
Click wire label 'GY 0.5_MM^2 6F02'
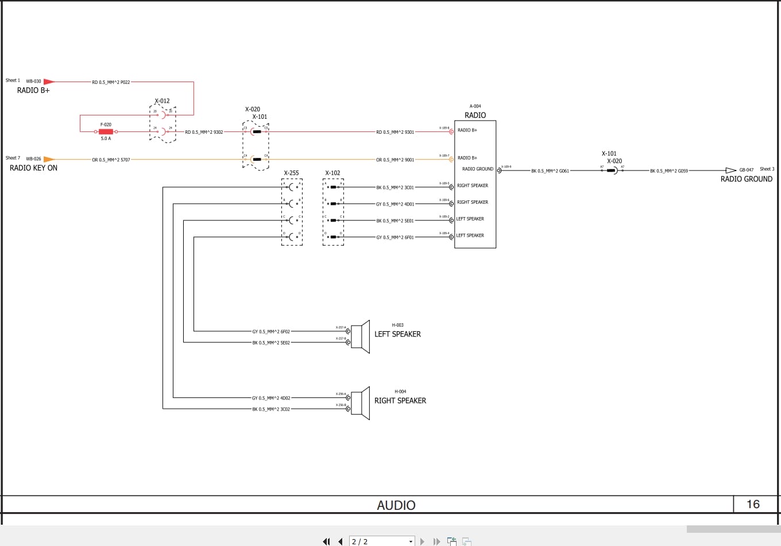point(271,332)
